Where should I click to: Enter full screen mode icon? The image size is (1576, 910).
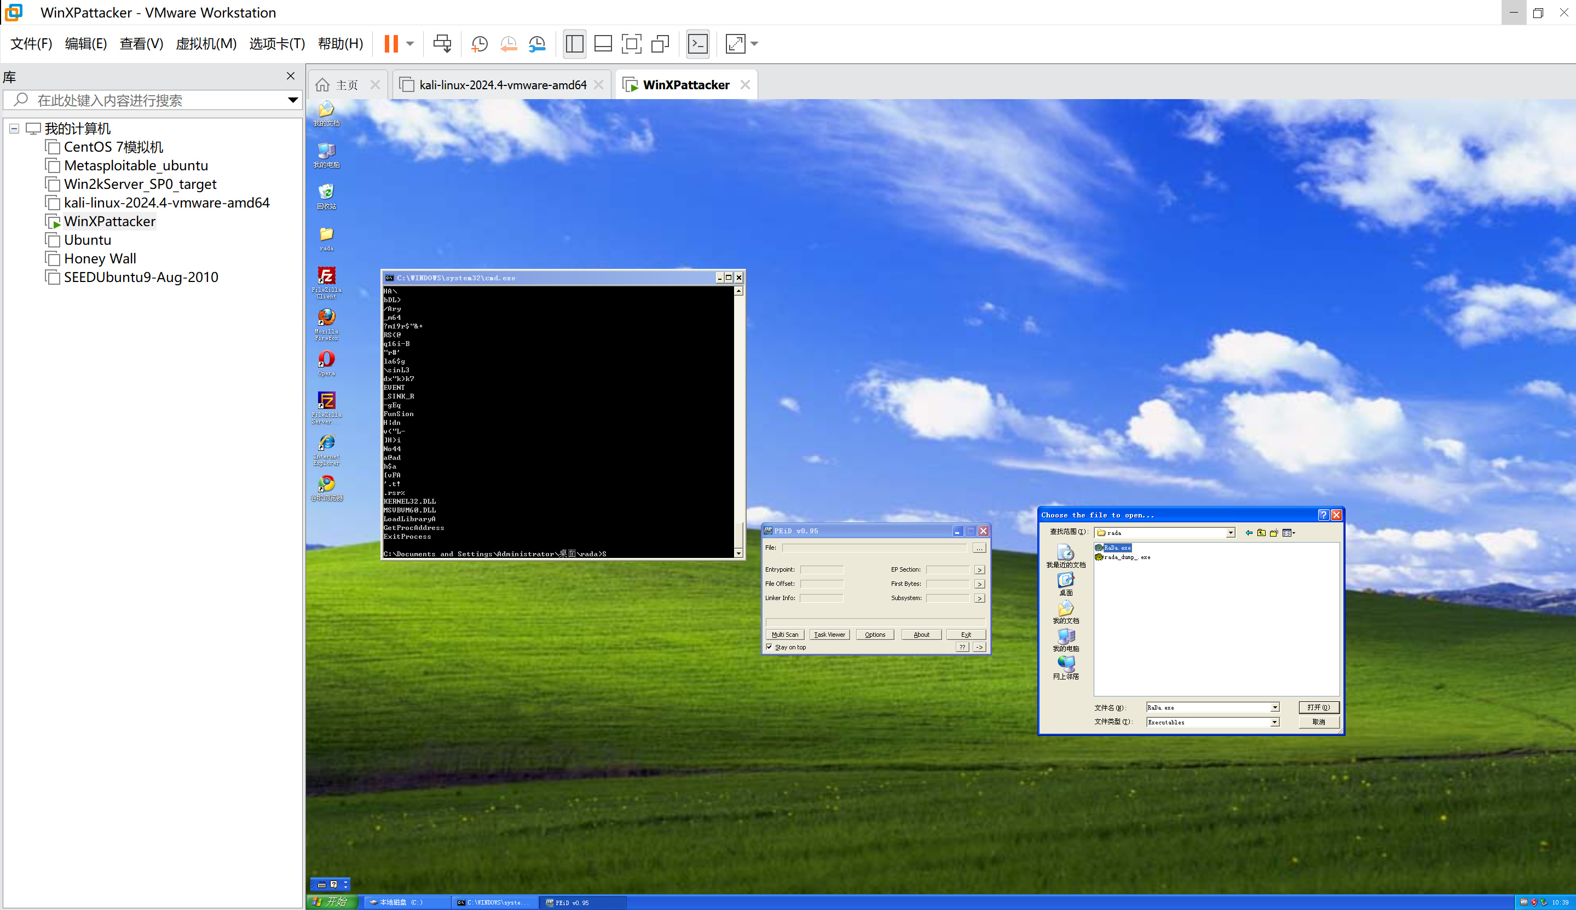632,44
